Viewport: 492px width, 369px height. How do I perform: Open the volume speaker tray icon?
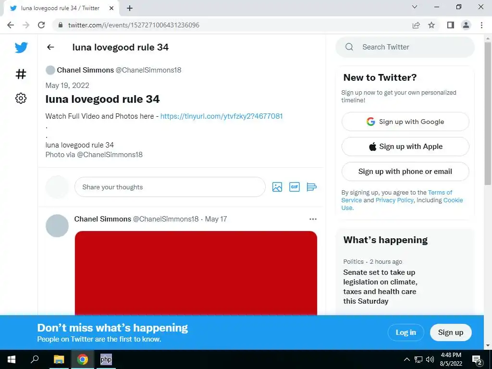[430, 359]
